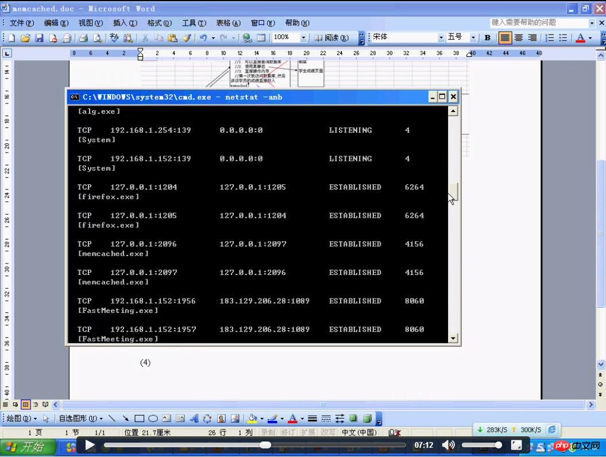Viewport: 606px width, 457px height.
Task: Expand the font size 五号 dropdown
Action: tap(473, 38)
